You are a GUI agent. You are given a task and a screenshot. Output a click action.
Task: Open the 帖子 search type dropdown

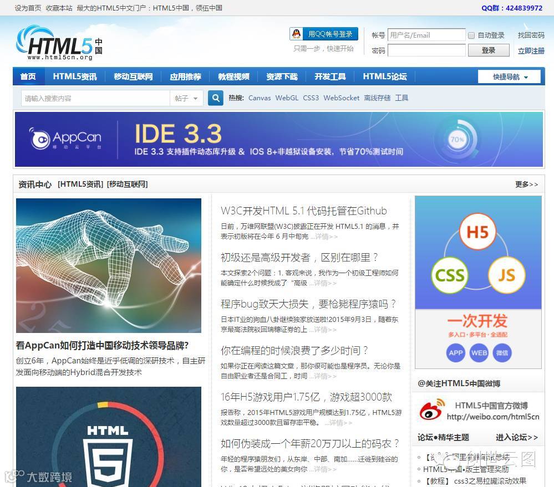[186, 98]
